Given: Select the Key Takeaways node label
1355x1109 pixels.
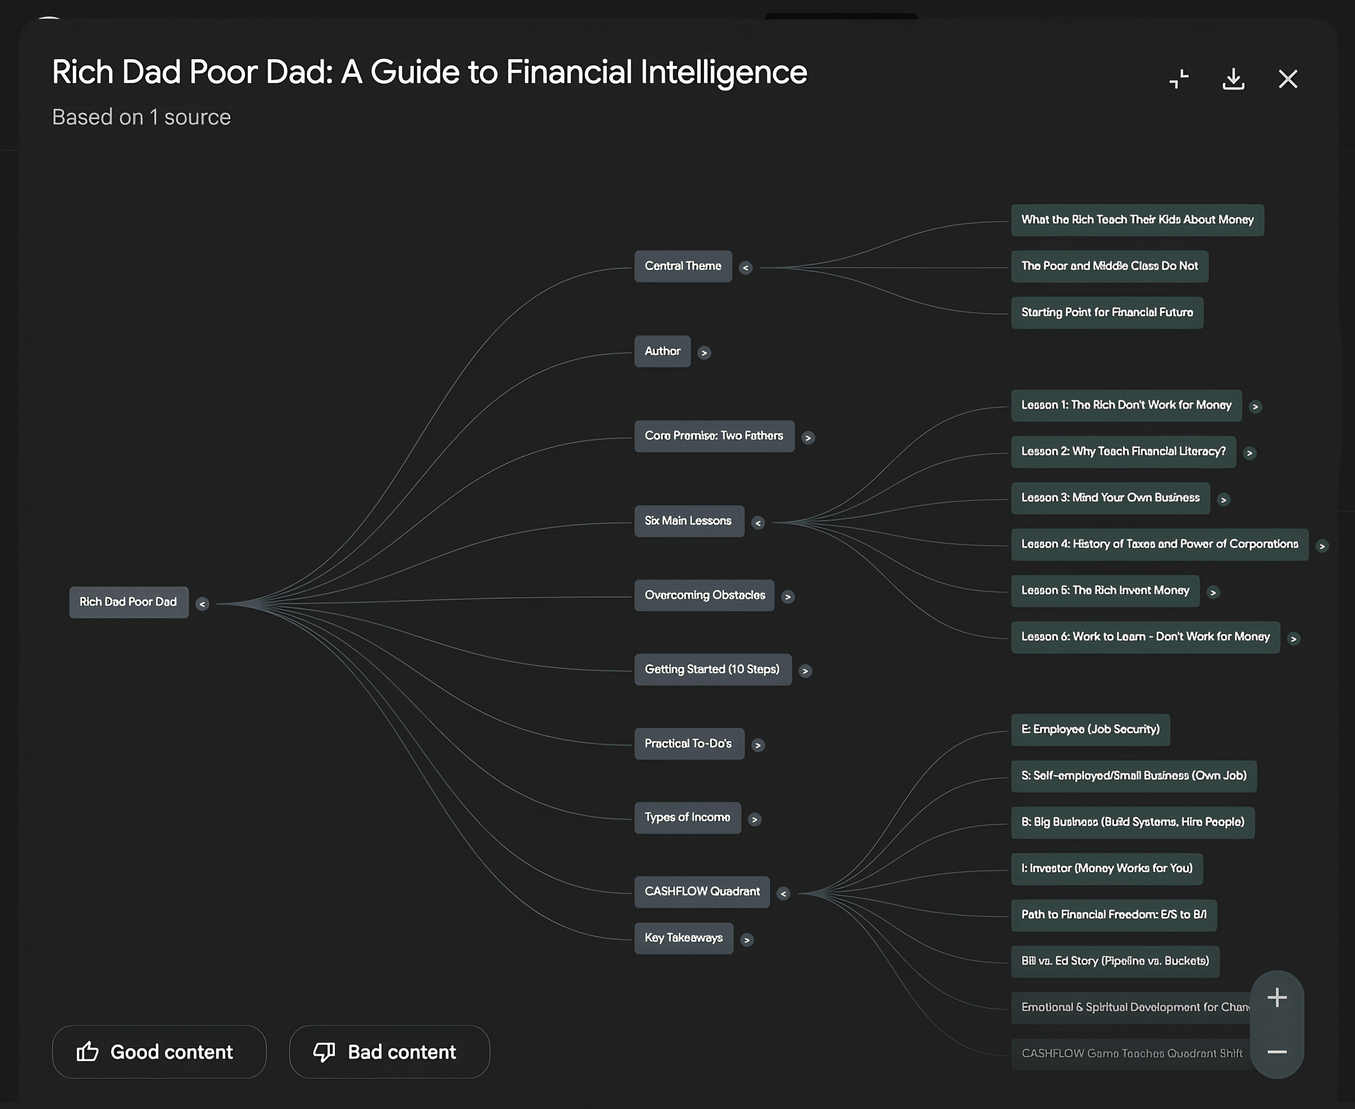Looking at the screenshot, I should [684, 938].
